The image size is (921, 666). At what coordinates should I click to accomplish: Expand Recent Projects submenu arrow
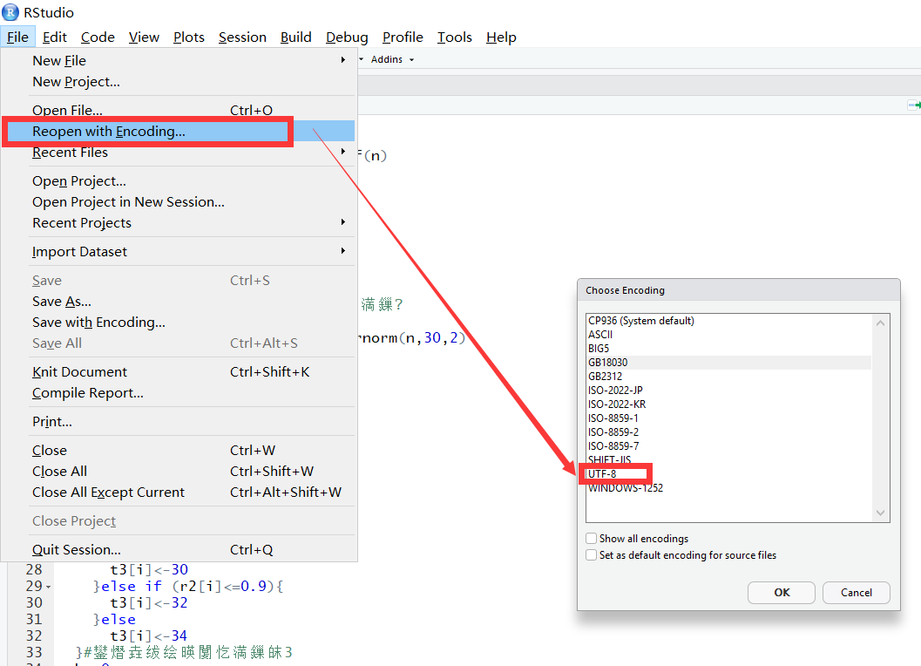coord(343,222)
